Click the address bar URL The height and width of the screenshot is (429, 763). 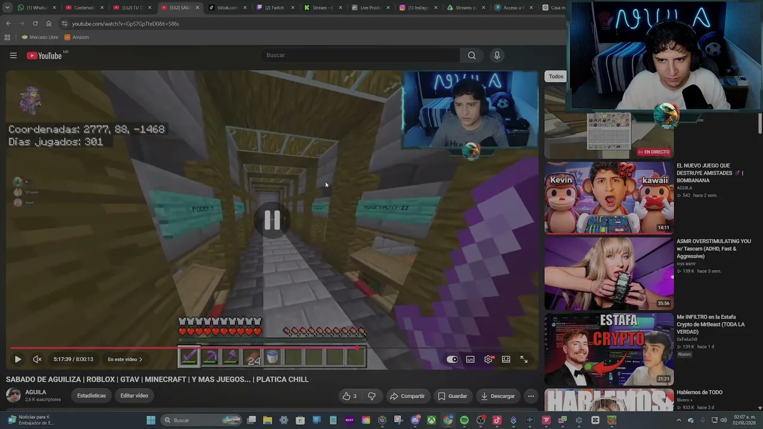[x=125, y=24]
